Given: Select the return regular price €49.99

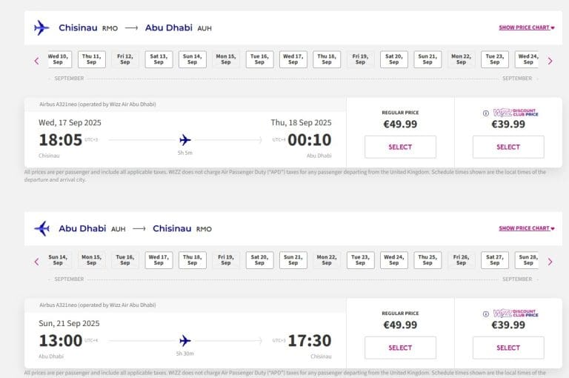Looking at the screenshot, I should click(x=400, y=348).
